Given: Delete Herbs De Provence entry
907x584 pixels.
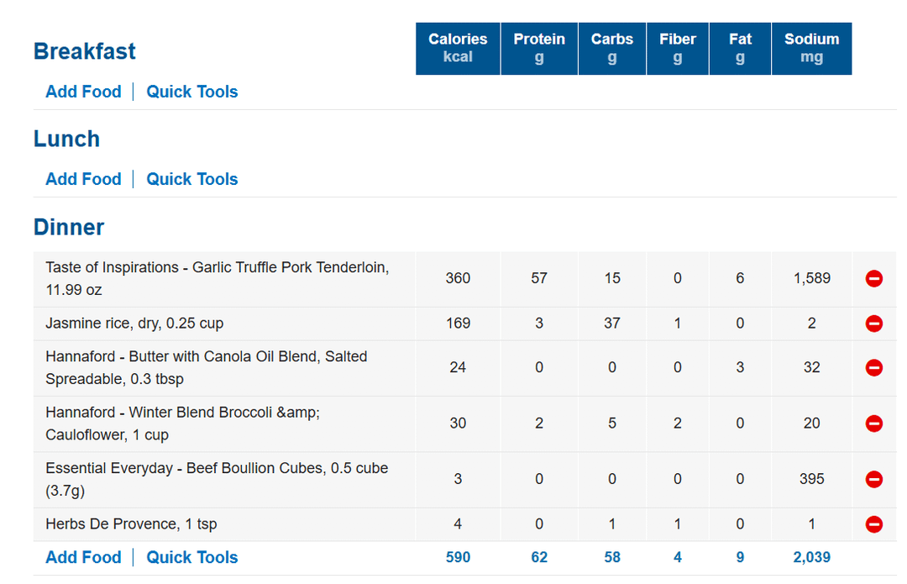Looking at the screenshot, I should (873, 523).
